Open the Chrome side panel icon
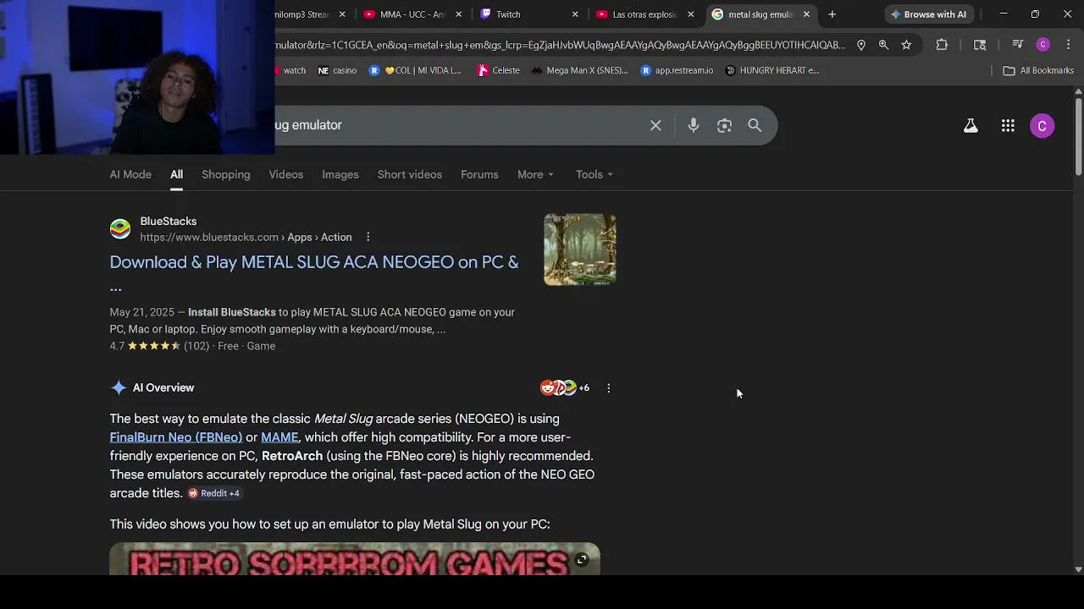This screenshot has width=1084, height=609. click(980, 45)
